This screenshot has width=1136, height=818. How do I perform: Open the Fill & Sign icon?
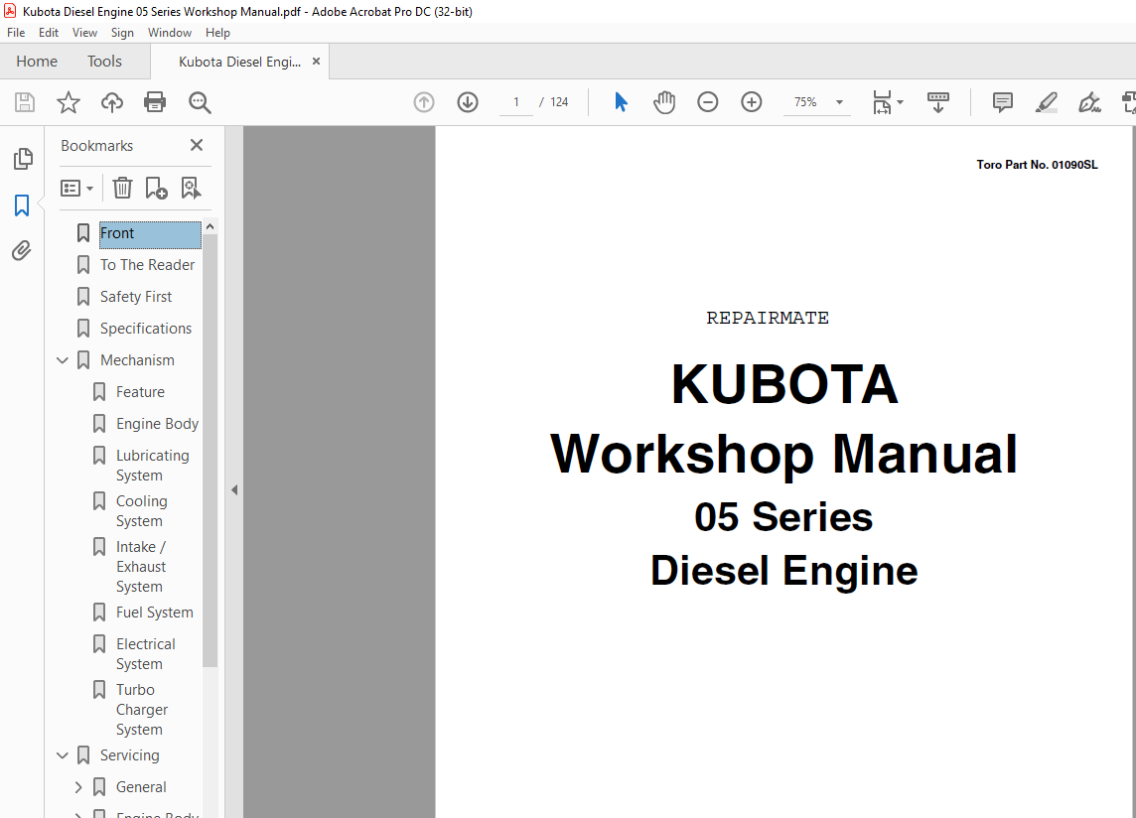(1089, 102)
